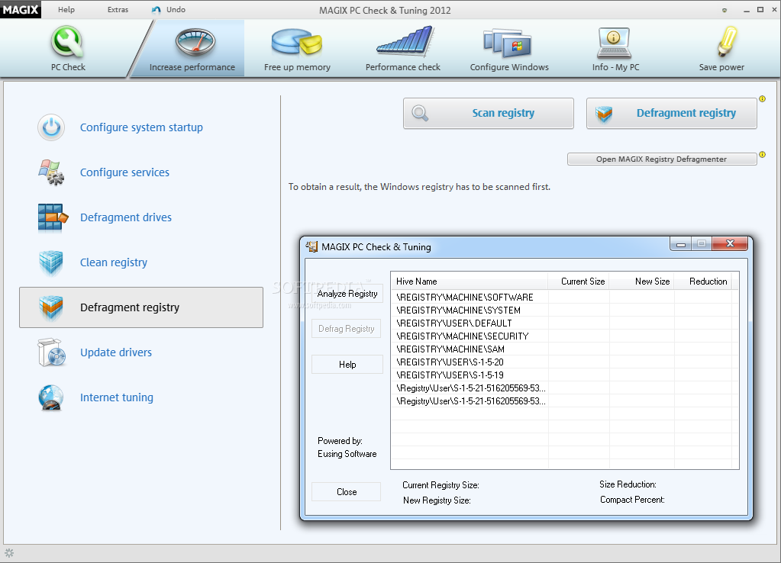Open the Info - My PC laptop icon
781x563 pixels.
click(x=614, y=43)
